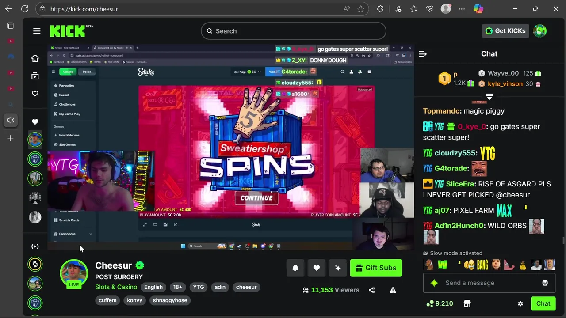Open browser favorites list icon
Viewport: 566px width, 318px height.
point(413,9)
